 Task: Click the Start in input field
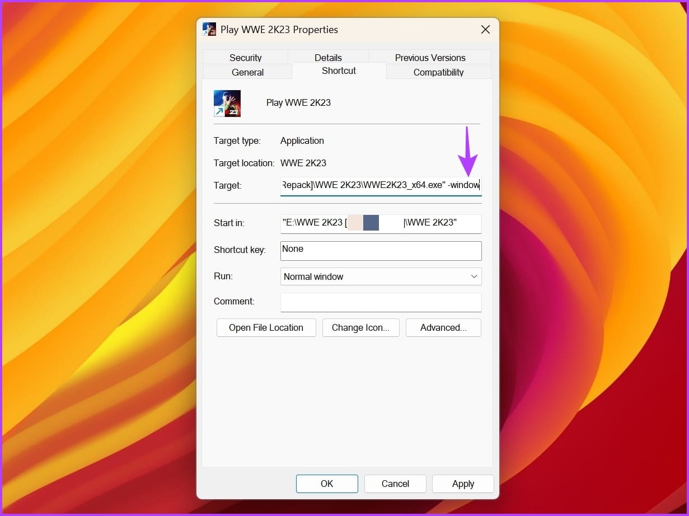coord(381,223)
